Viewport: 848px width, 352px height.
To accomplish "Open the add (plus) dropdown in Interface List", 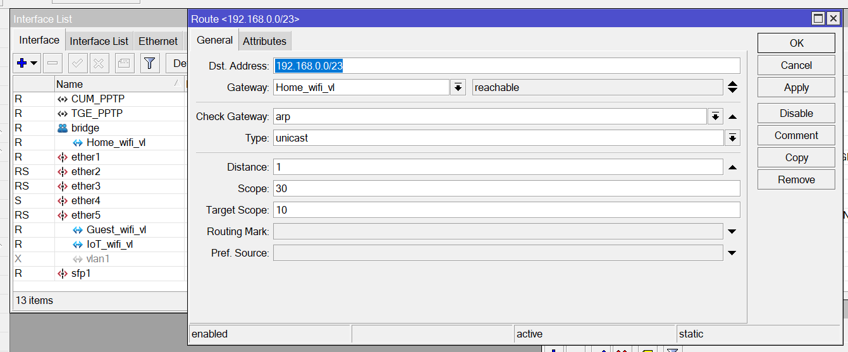I will (x=27, y=63).
